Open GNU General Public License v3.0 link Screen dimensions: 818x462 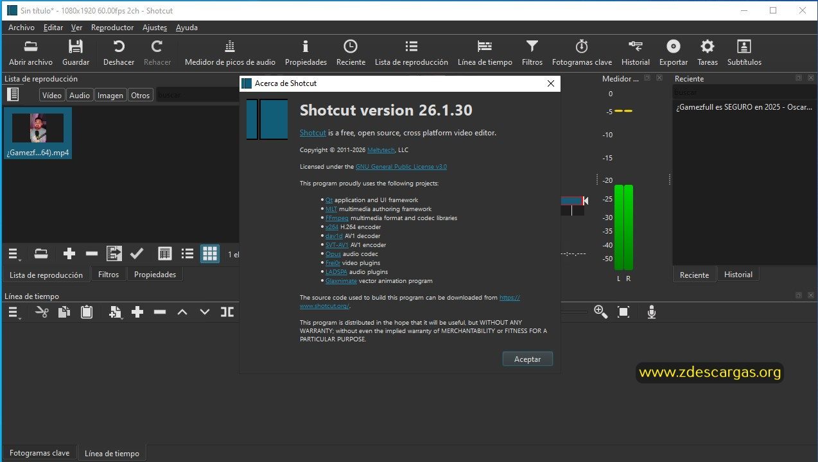(x=401, y=166)
